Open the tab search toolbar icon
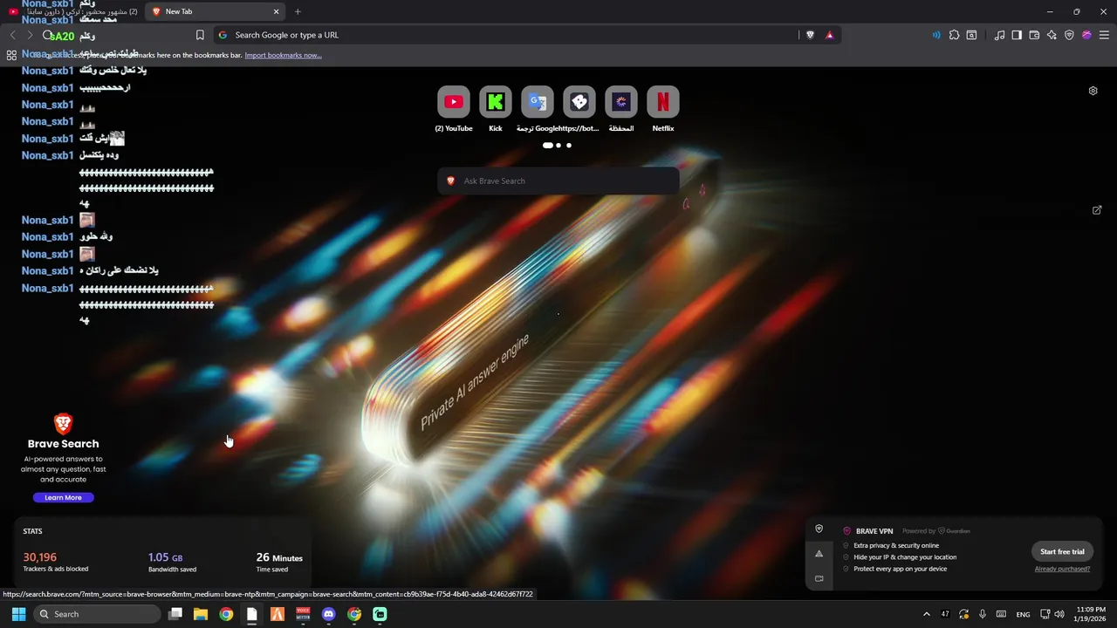The height and width of the screenshot is (628, 1117). (971, 35)
